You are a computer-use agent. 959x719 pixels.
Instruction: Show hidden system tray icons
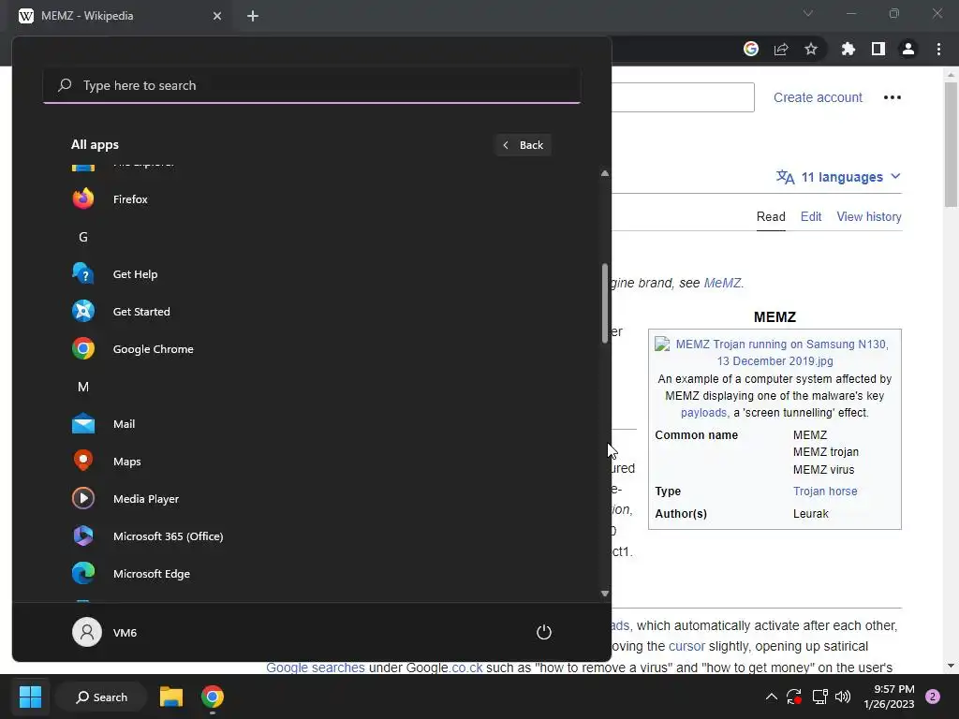[772, 697]
